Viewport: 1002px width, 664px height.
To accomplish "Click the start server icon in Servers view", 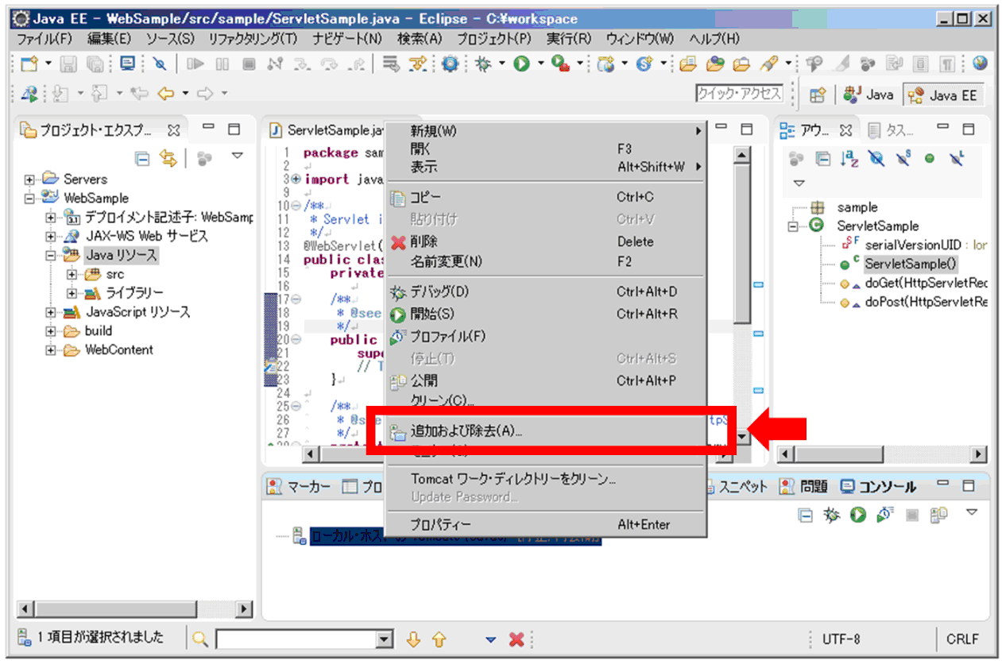I will pyautogui.click(x=857, y=515).
